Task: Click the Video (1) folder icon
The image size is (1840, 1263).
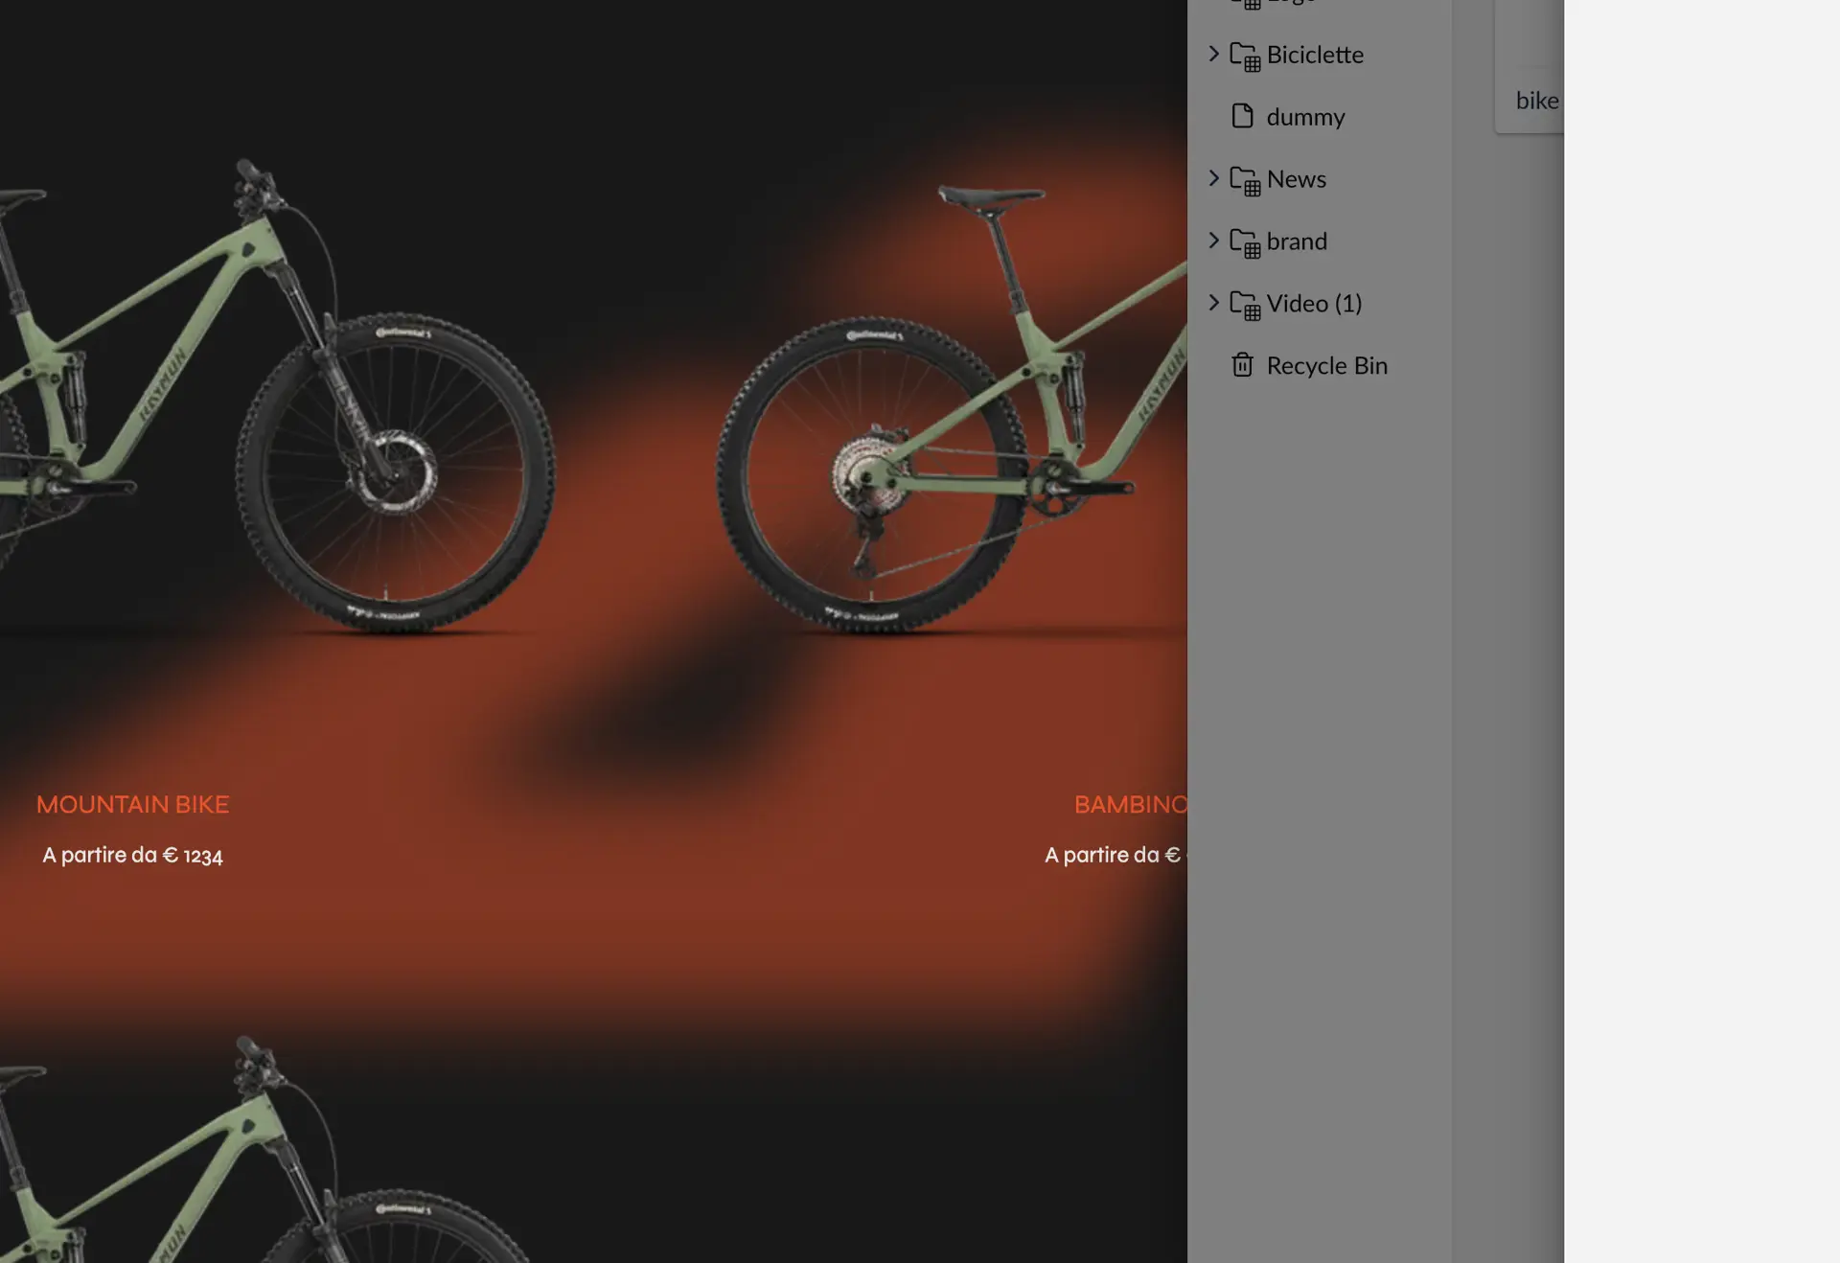Action: tap(1245, 305)
